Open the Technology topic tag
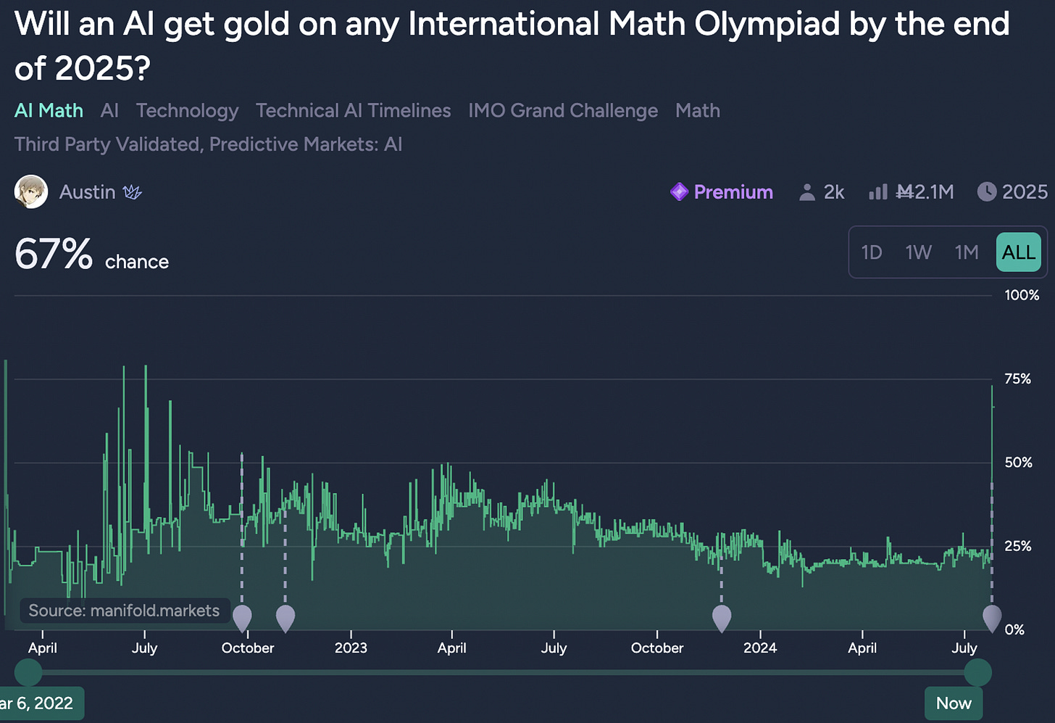This screenshot has height=723, width=1055. (x=187, y=111)
